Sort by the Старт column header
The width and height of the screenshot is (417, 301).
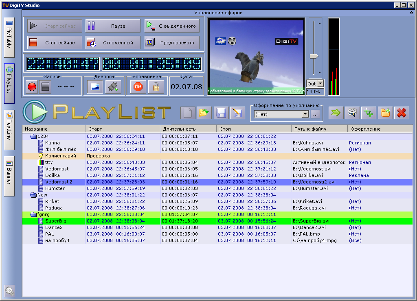click(x=123, y=129)
